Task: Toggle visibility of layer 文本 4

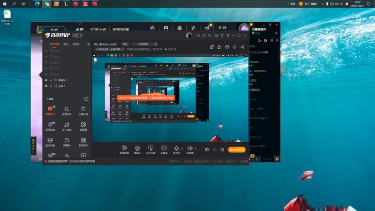Action: click(46, 51)
